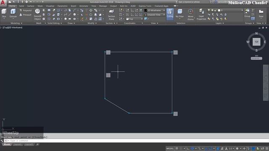Click the Save icon in quick access toolbar
Viewport: 269px width, 151px height.
[18, 2]
